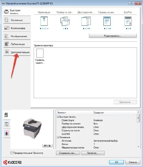Switch to the Изображение tab
The width and height of the screenshot is (143, 167).
click(x=17, y=36)
